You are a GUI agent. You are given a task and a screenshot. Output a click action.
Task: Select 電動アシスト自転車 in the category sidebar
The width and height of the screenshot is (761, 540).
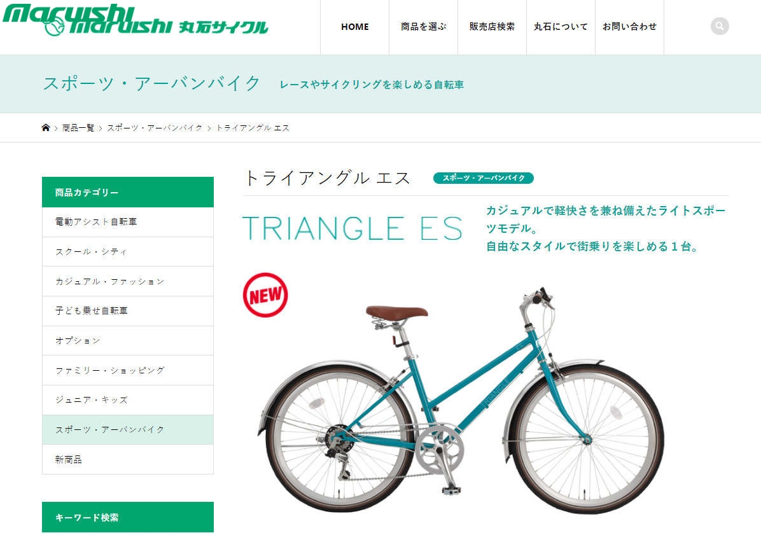pos(128,222)
